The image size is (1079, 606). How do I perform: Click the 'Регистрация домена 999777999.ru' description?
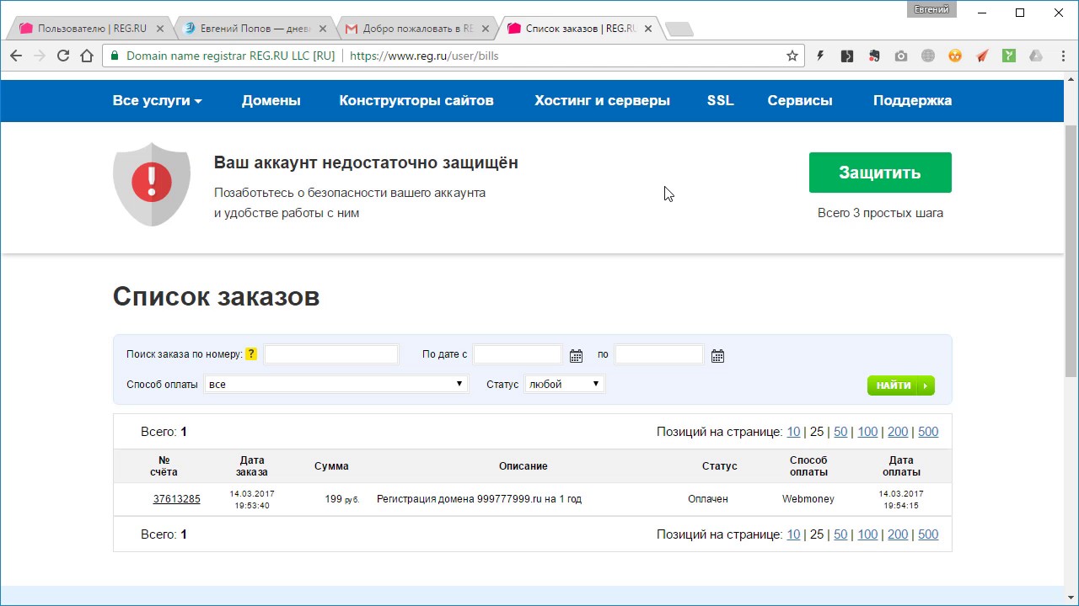point(479,499)
